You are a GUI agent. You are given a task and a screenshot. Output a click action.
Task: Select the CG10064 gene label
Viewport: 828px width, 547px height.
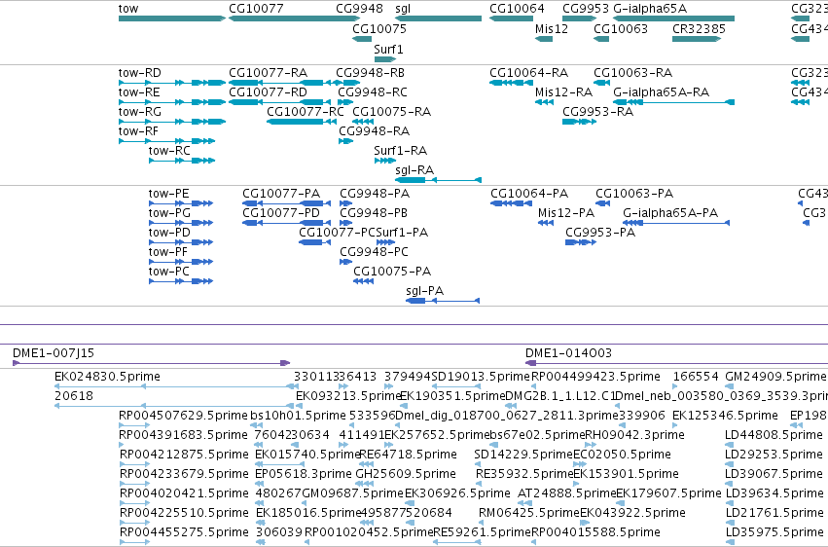click(517, 9)
